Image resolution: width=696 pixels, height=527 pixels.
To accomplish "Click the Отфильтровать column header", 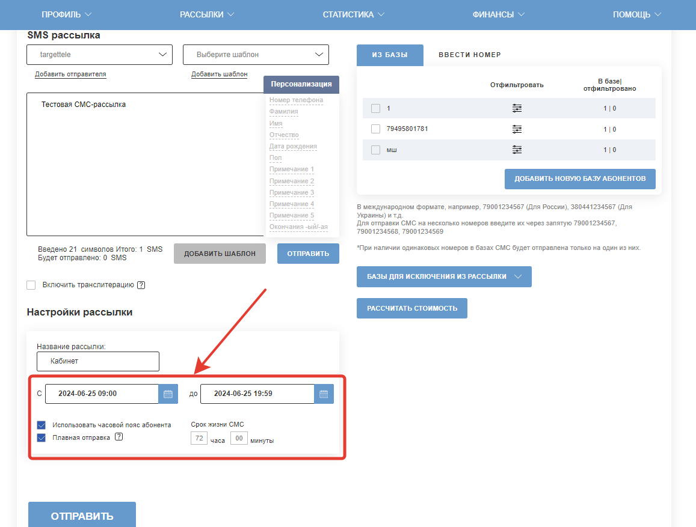I will point(517,85).
